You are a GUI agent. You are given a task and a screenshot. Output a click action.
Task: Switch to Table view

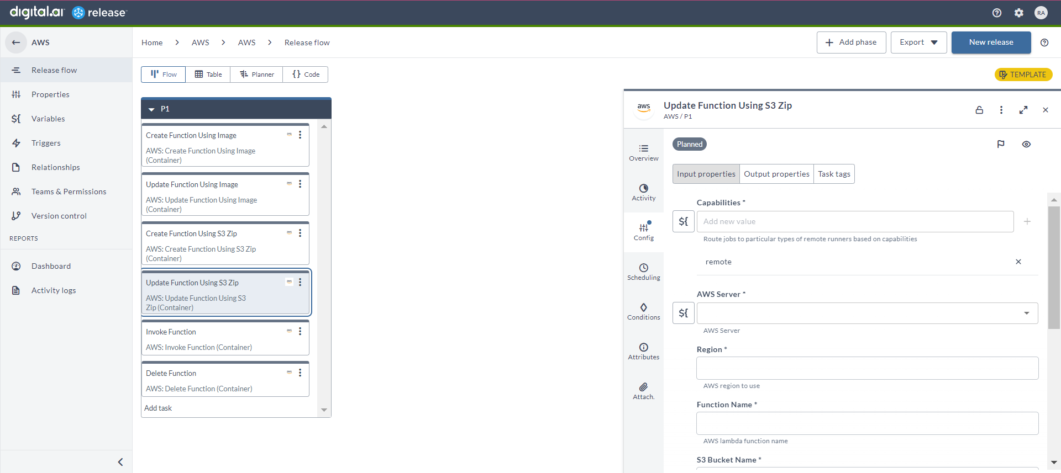tap(208, 75)
